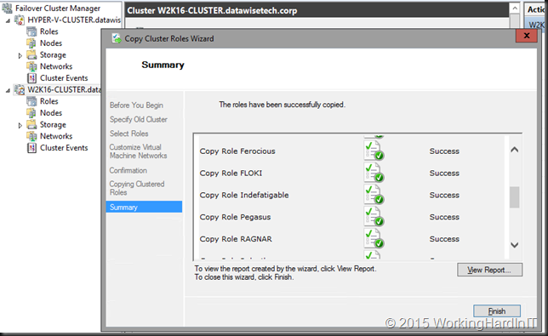Image resolution: width=548 pixels, height=336 pixels.
Task: Click Before You Begin wizard step
Action: pos(136,105)
